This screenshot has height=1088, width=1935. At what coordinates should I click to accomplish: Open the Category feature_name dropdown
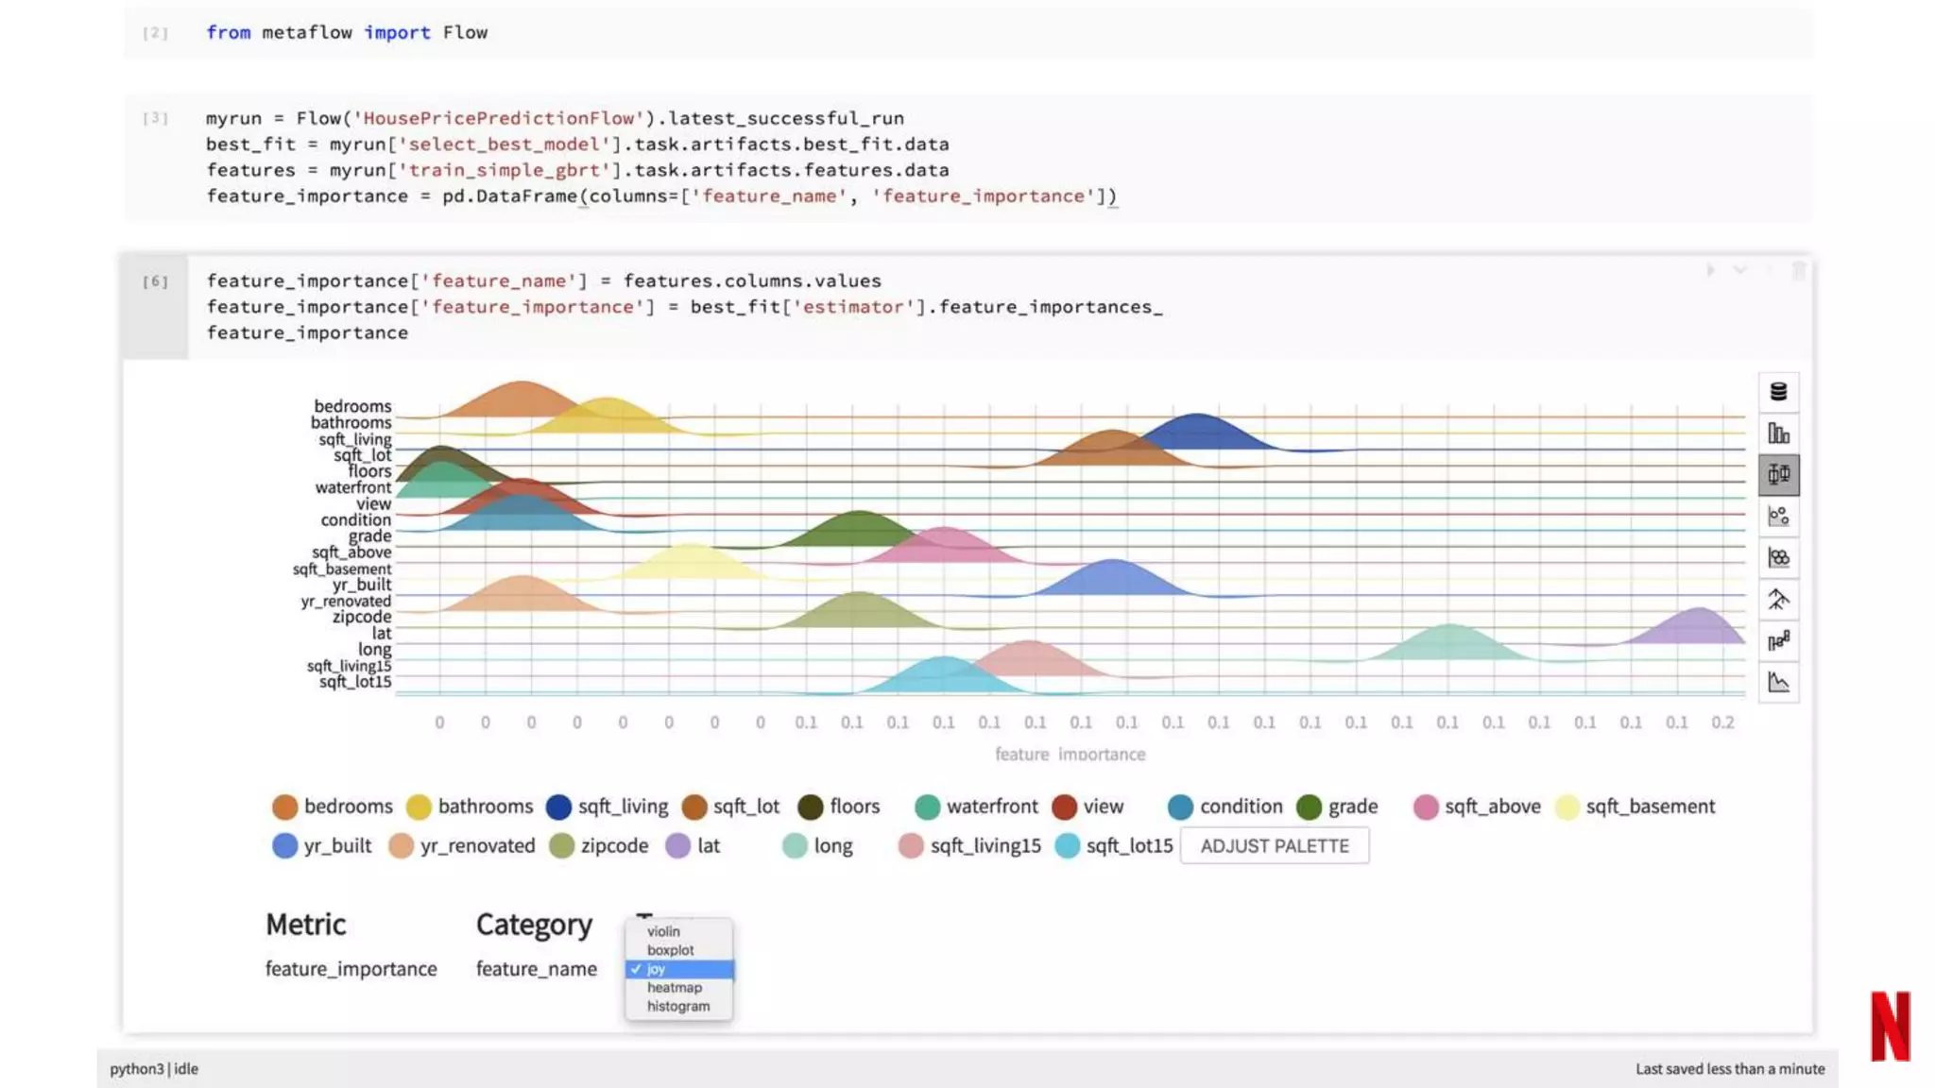(536, 969)
